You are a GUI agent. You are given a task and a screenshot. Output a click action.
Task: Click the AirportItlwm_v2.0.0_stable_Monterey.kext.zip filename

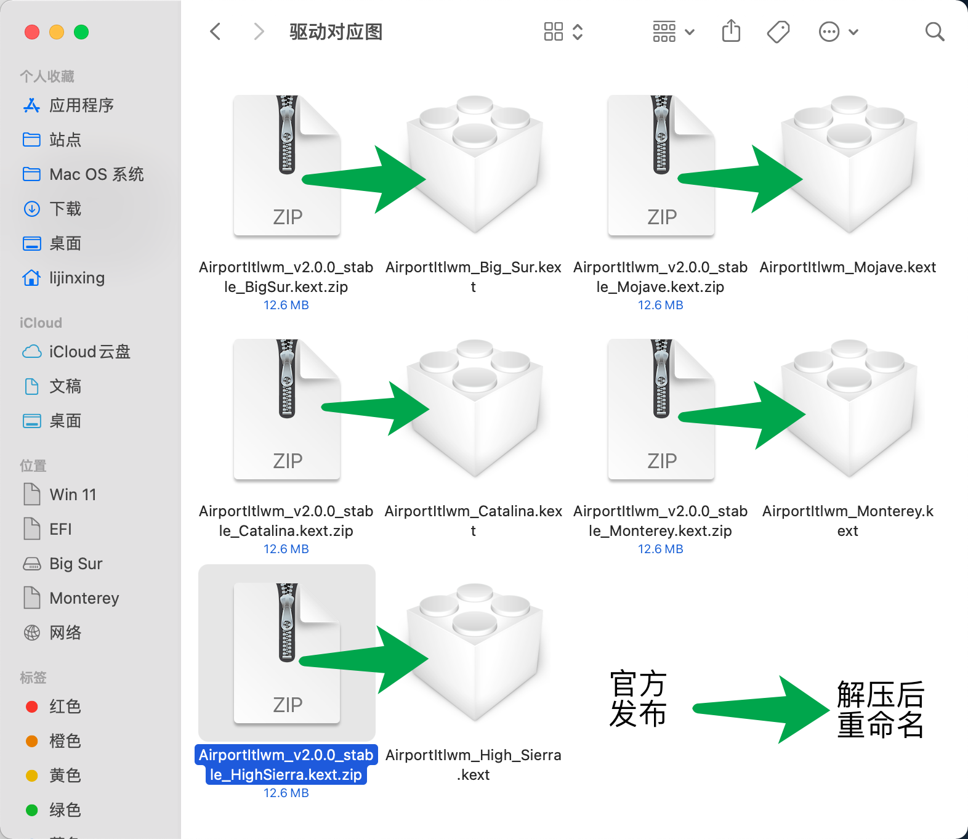661,521
